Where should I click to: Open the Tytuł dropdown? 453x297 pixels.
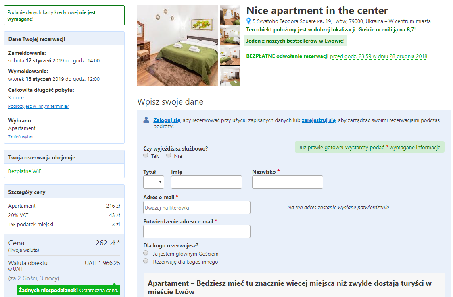154,182
